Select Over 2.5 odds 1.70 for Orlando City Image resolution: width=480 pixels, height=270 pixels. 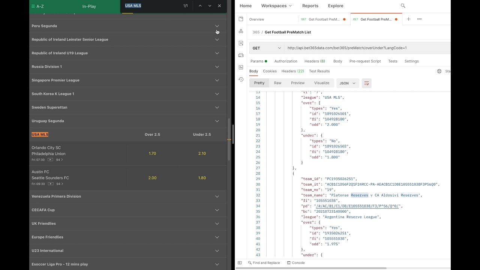pos(152,153)
